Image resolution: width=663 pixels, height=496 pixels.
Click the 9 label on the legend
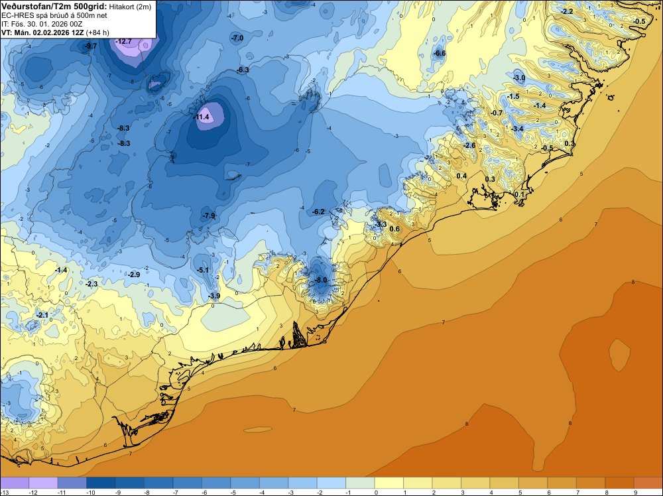[636, 493]
